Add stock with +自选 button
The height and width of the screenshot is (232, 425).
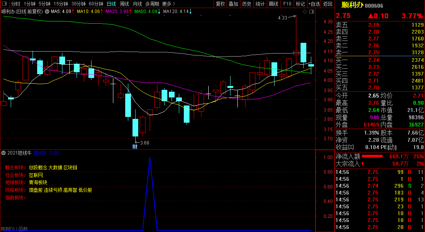point(314,4)
